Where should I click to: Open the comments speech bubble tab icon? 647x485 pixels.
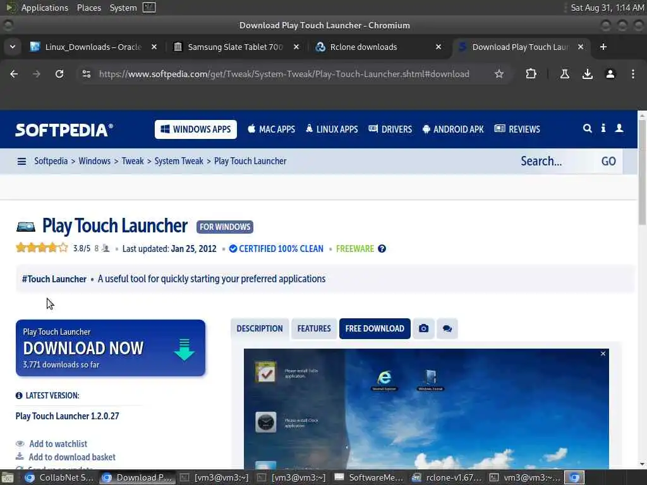click(x=447, y=328)
